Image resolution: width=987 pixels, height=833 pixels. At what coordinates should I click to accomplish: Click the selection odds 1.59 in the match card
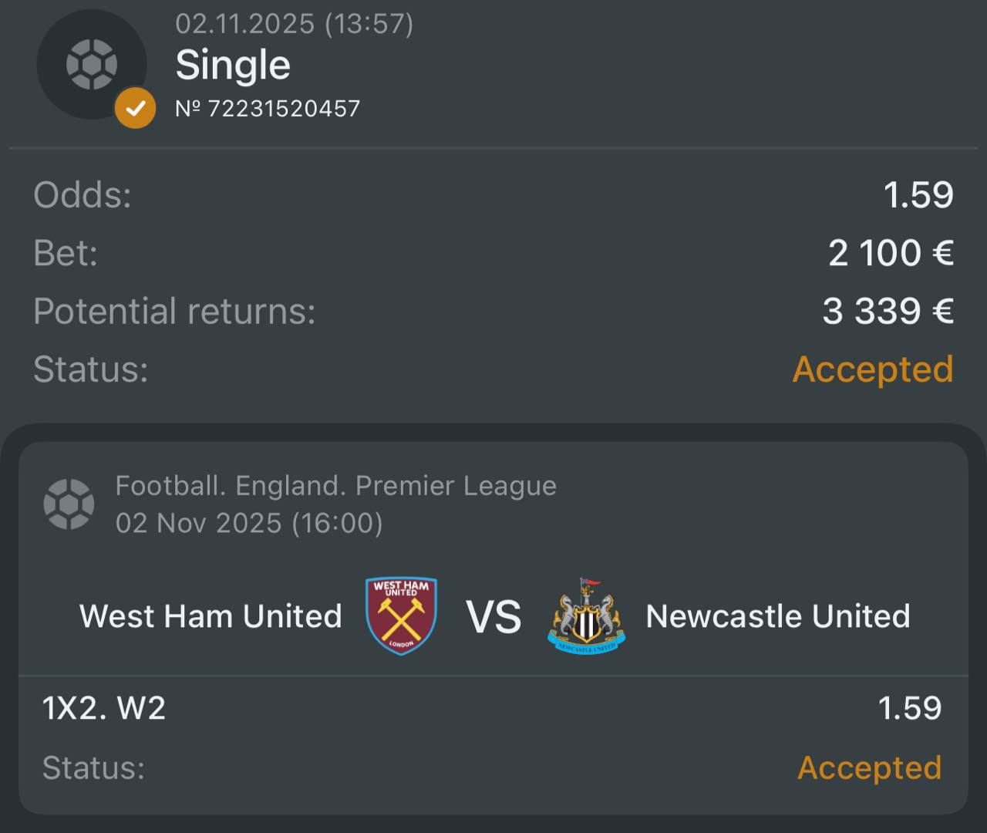click(x=910, y=708)
